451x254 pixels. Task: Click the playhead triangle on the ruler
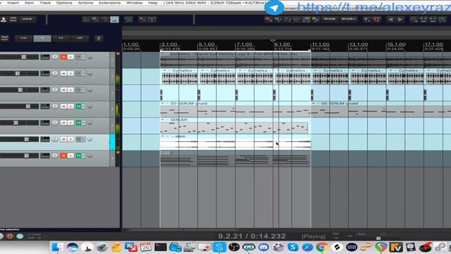[273, 41]
